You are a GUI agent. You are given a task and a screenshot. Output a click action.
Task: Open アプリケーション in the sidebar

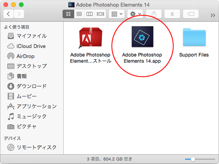[x=32, y=106]
